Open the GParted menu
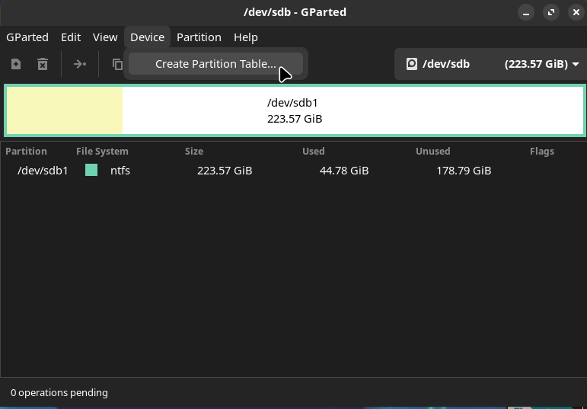 [27, 37]
